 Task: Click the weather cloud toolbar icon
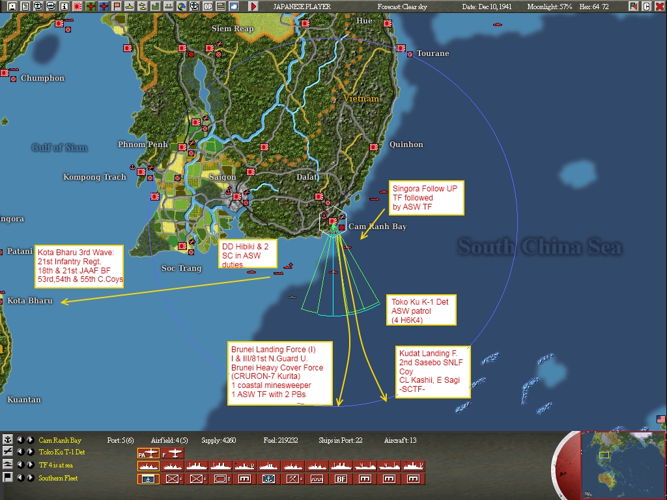tap(234, 6)
